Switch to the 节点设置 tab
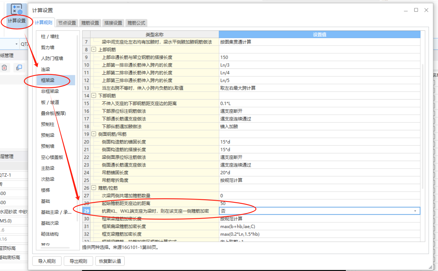This screenshot has height=271, width=438. (x=67, y=23)
